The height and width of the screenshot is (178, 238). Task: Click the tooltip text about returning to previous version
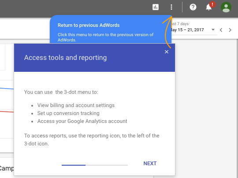(105, 37)
